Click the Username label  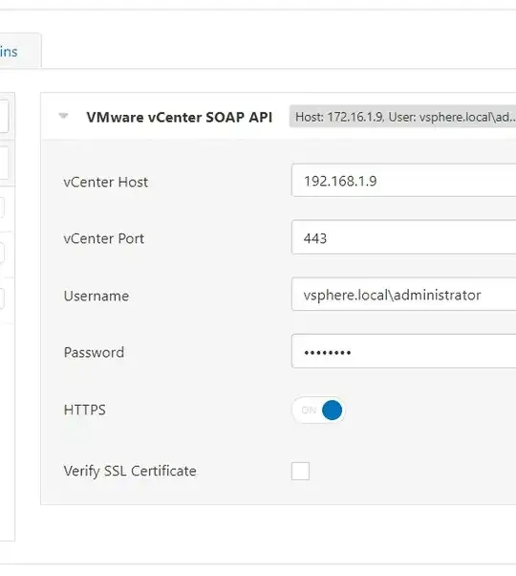pos(97,296)
